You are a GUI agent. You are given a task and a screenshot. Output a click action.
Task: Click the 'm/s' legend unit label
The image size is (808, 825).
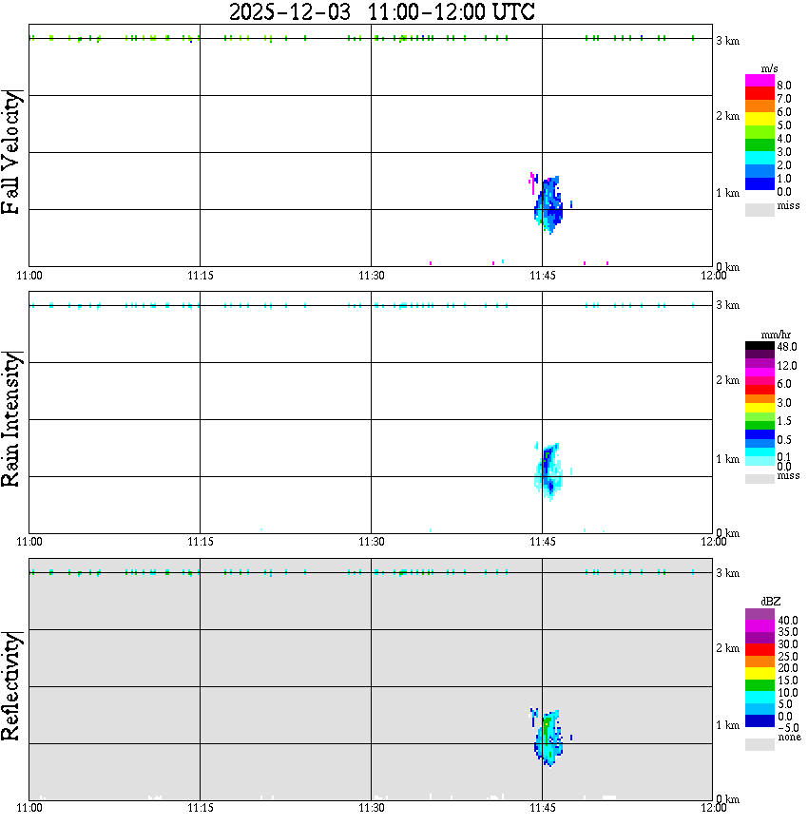(769, 69)
